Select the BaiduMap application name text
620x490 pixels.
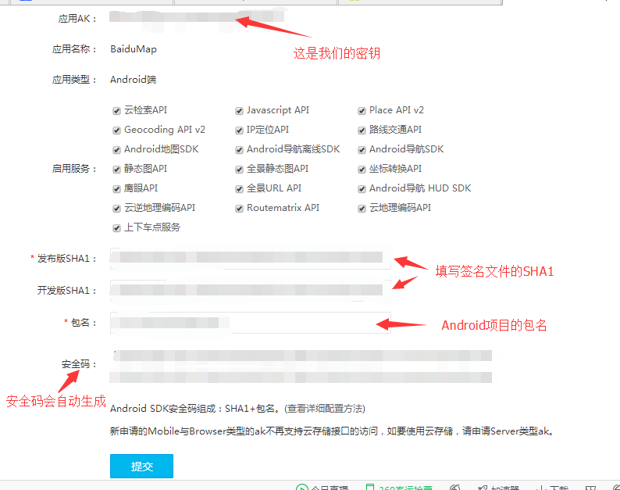click(x=134, y=49)
